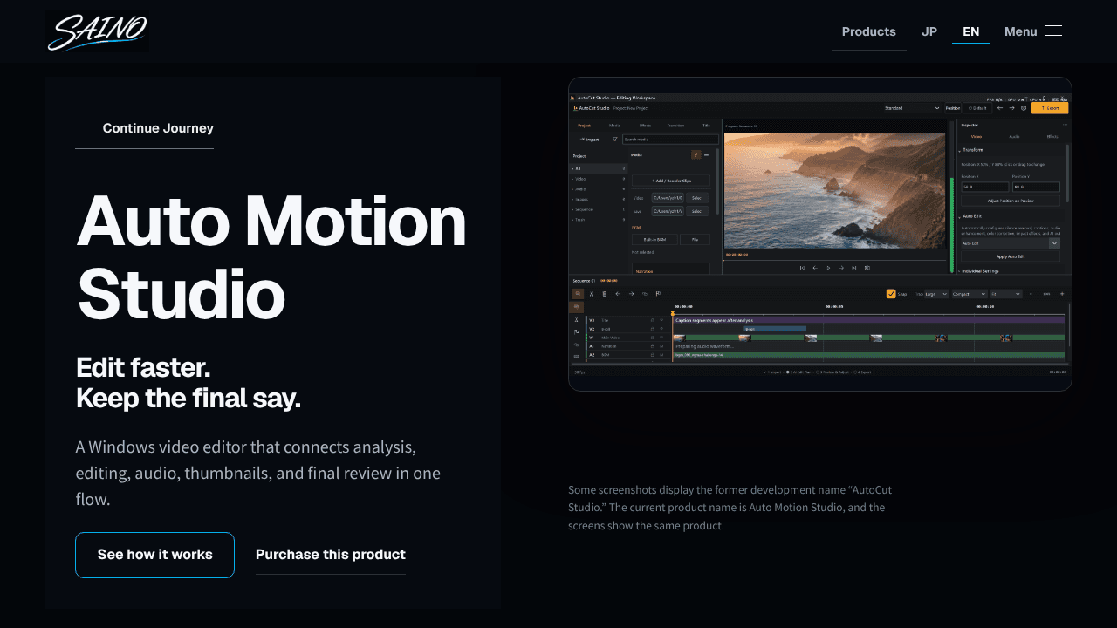
Task: Open the Title tab
Action: 706,126
